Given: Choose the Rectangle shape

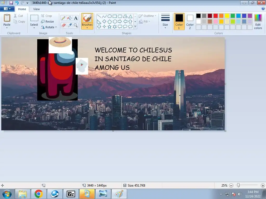Looking at the screenshot, I should pos(115,16).
